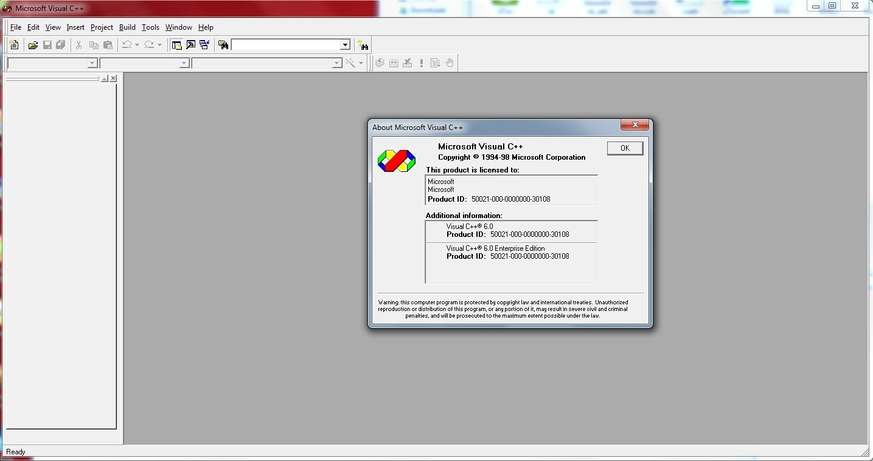Click the Insert/Remove Breakpoint hand icon
The height and width of the screenshot is (461, 873).
450,63
